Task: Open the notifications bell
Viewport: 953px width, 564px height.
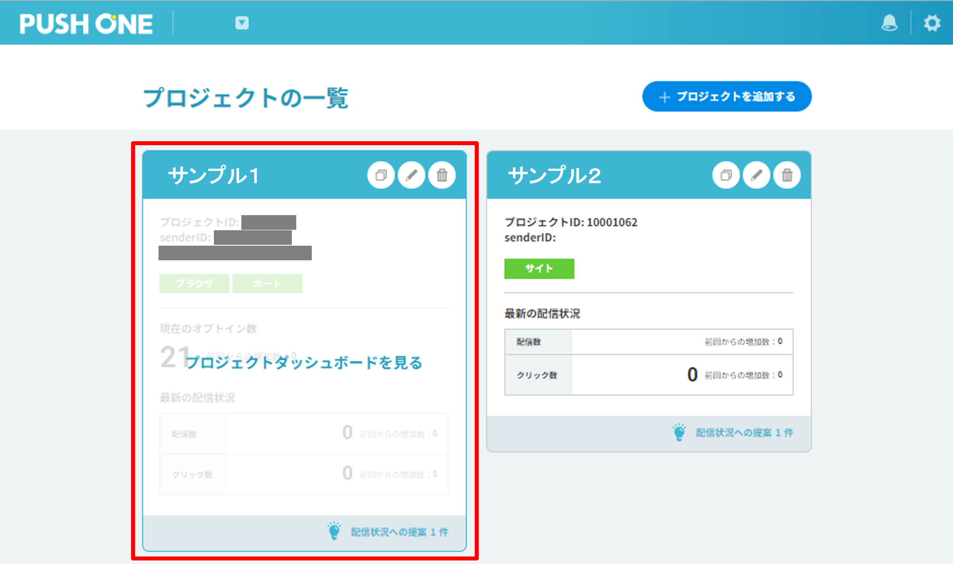Action: (889, 23)
